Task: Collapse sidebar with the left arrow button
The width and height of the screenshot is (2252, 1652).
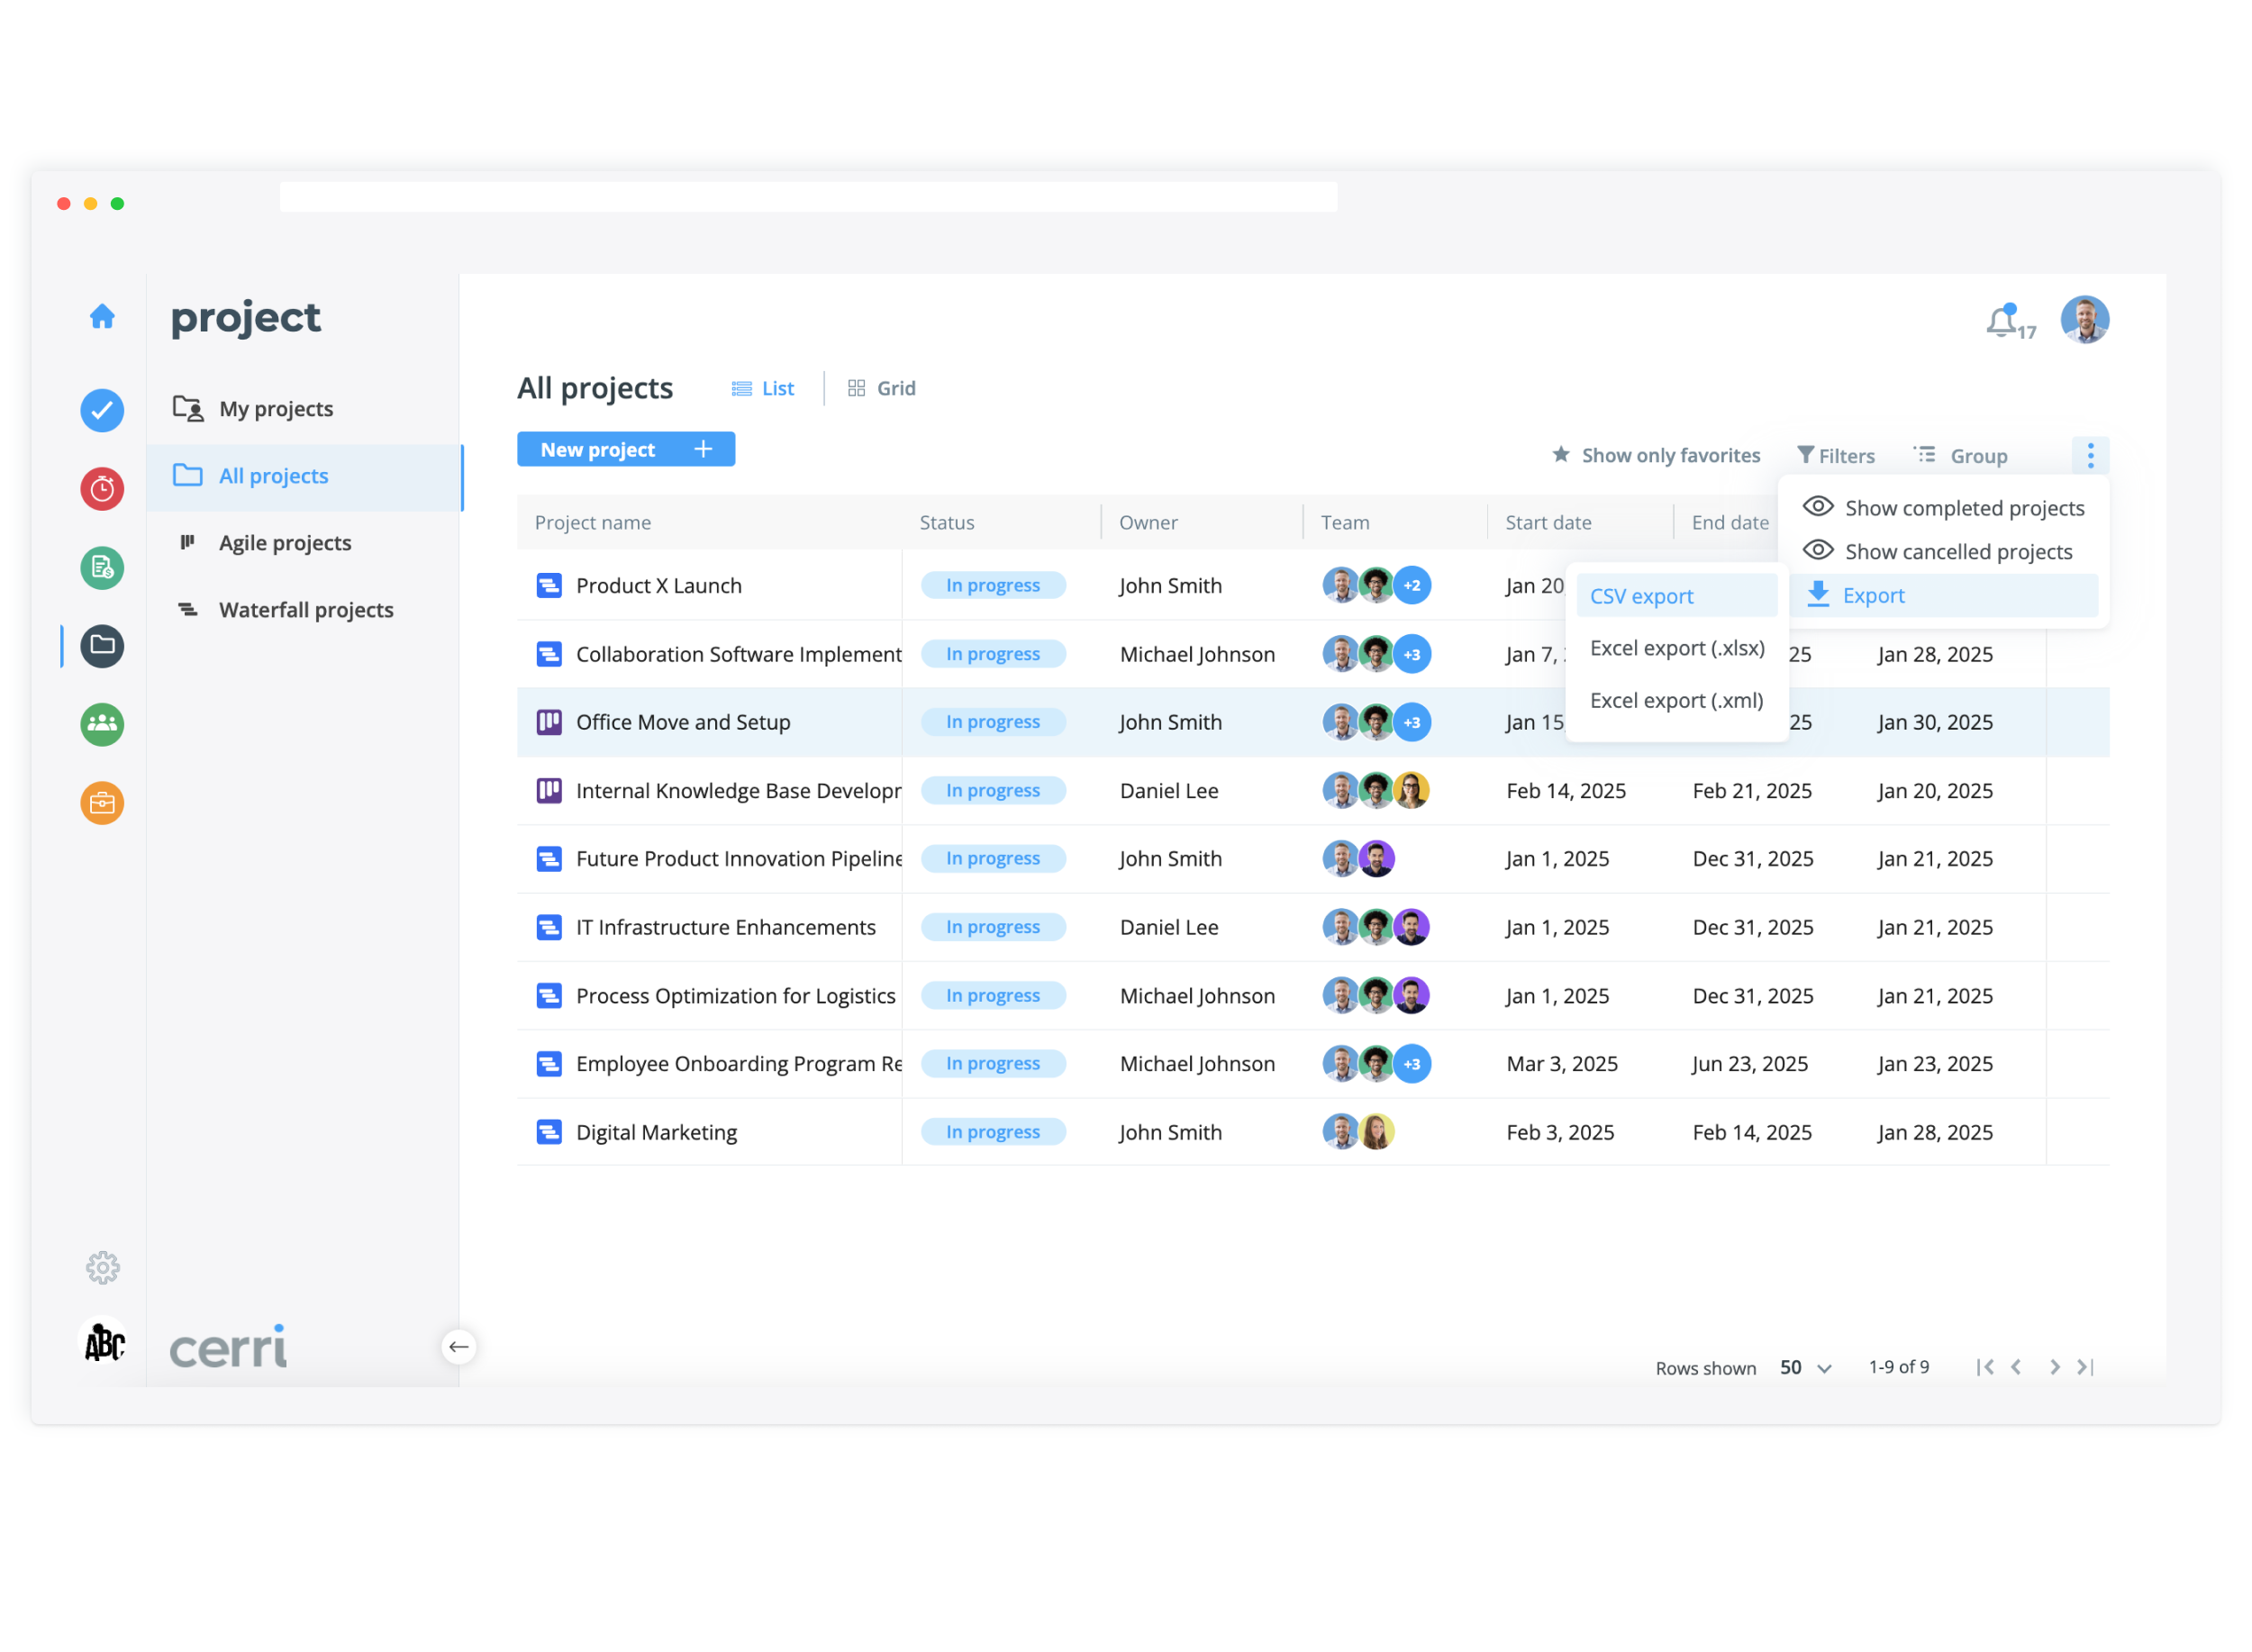Action: [459, 1347]
